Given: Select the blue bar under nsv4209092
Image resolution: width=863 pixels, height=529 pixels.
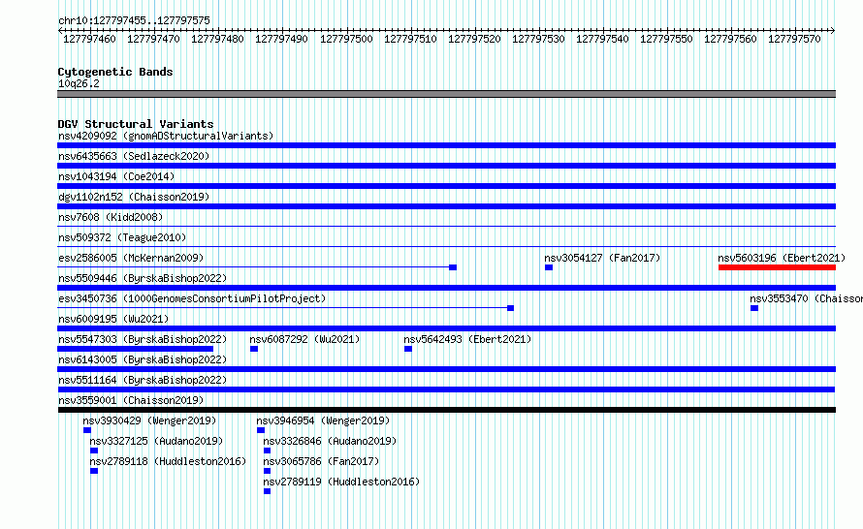Looking at the screenshot, I should point(446,145).
